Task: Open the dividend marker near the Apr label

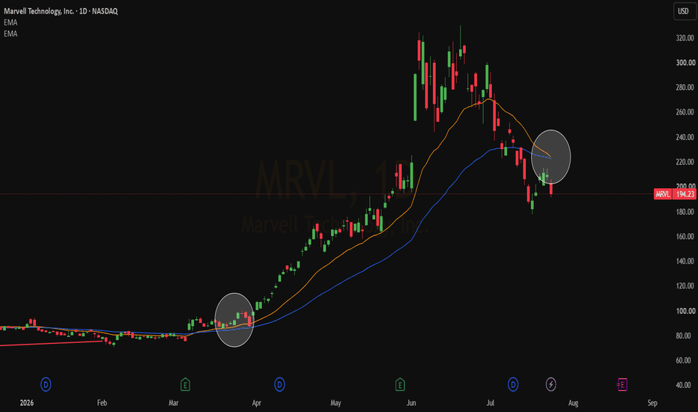Action: click(x=279, y=384)
